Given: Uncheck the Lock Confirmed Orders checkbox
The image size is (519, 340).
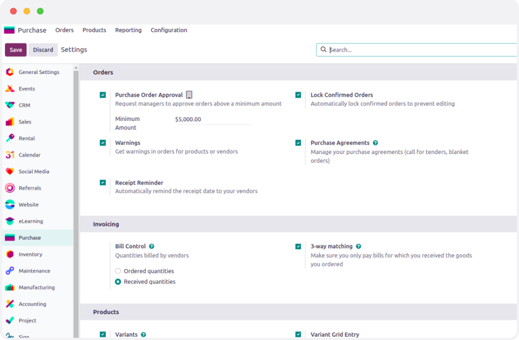Looking at the screenshot, I should tap(298, 95).
